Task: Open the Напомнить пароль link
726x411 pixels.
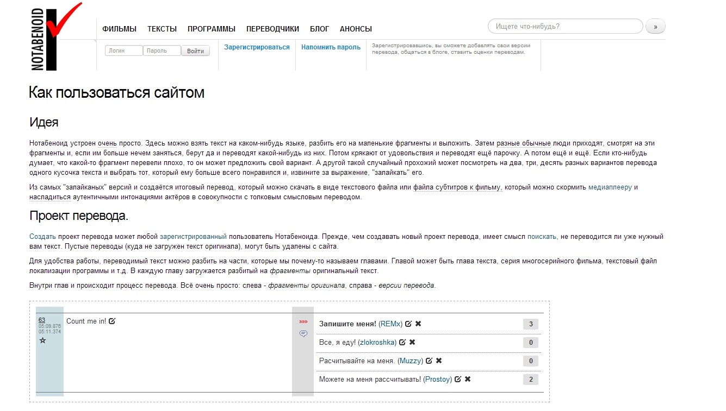Action: 331,47
